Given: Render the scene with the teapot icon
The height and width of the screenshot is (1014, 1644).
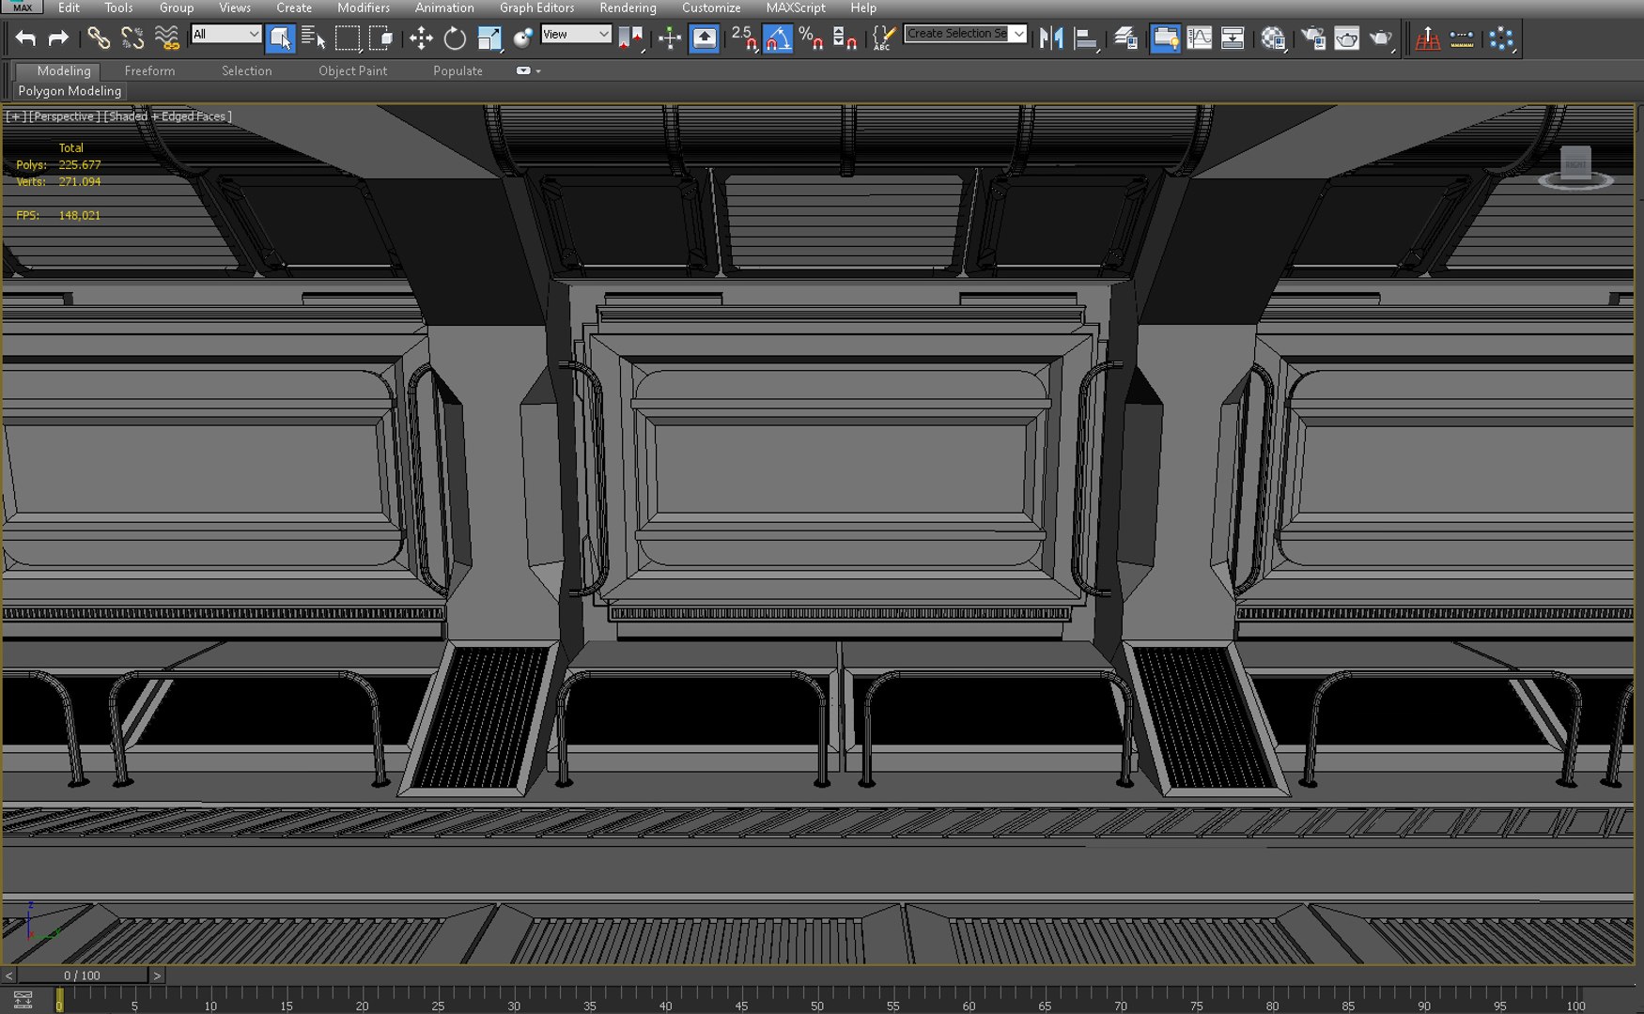Looking at the screenshot, I should 1381,38.
